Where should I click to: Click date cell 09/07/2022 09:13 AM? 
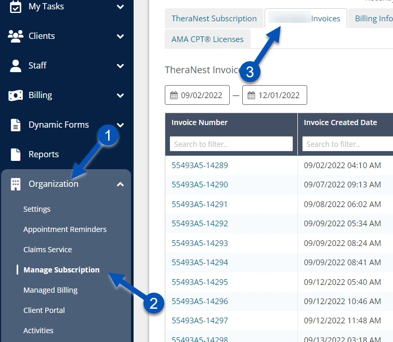pos(343,185)
